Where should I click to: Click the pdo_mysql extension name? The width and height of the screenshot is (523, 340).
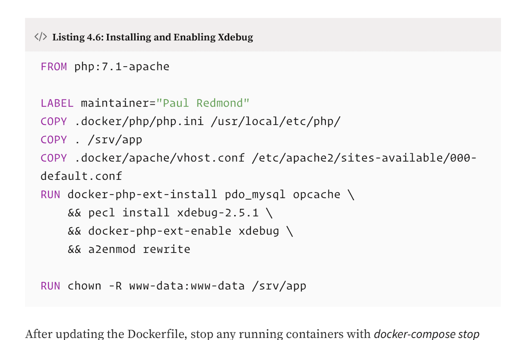(x=255, y=195)
